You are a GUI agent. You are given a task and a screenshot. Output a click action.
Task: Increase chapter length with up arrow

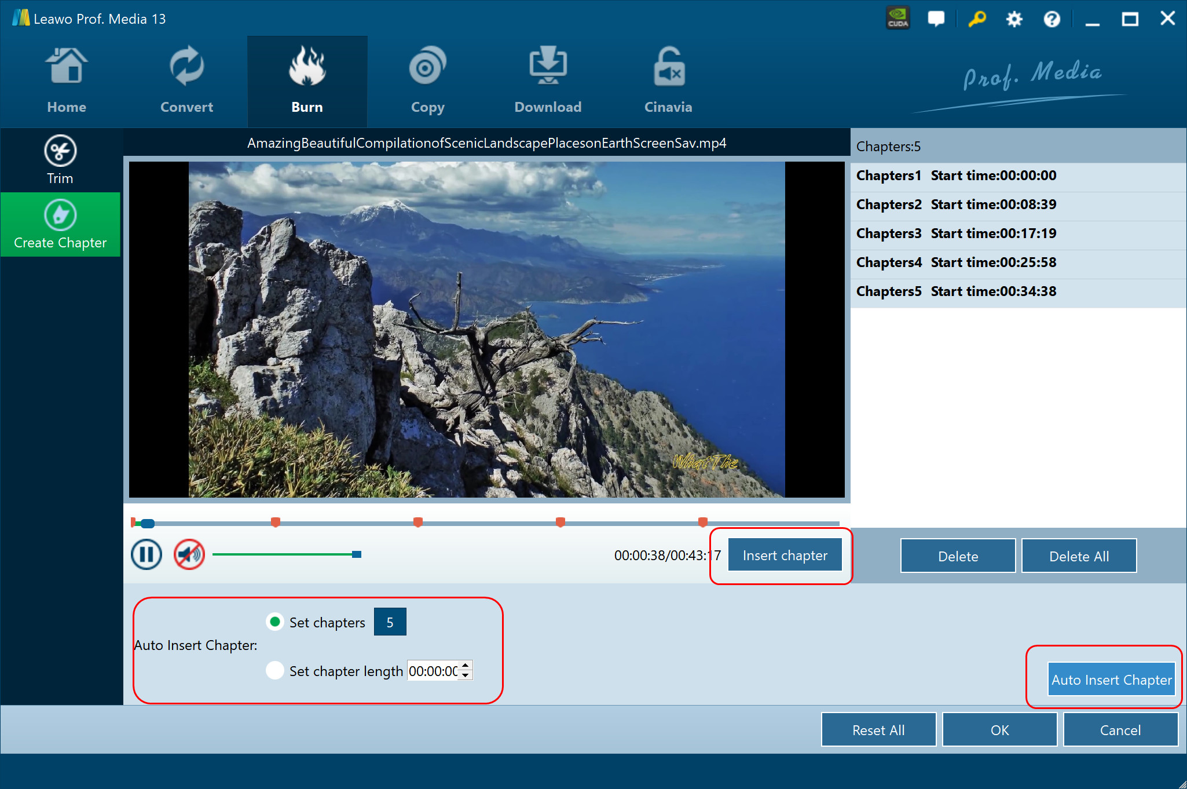466,666
